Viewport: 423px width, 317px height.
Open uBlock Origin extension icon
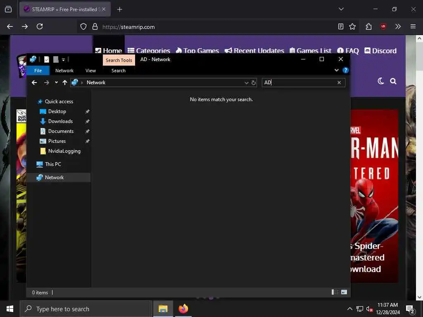click(383, 26)
